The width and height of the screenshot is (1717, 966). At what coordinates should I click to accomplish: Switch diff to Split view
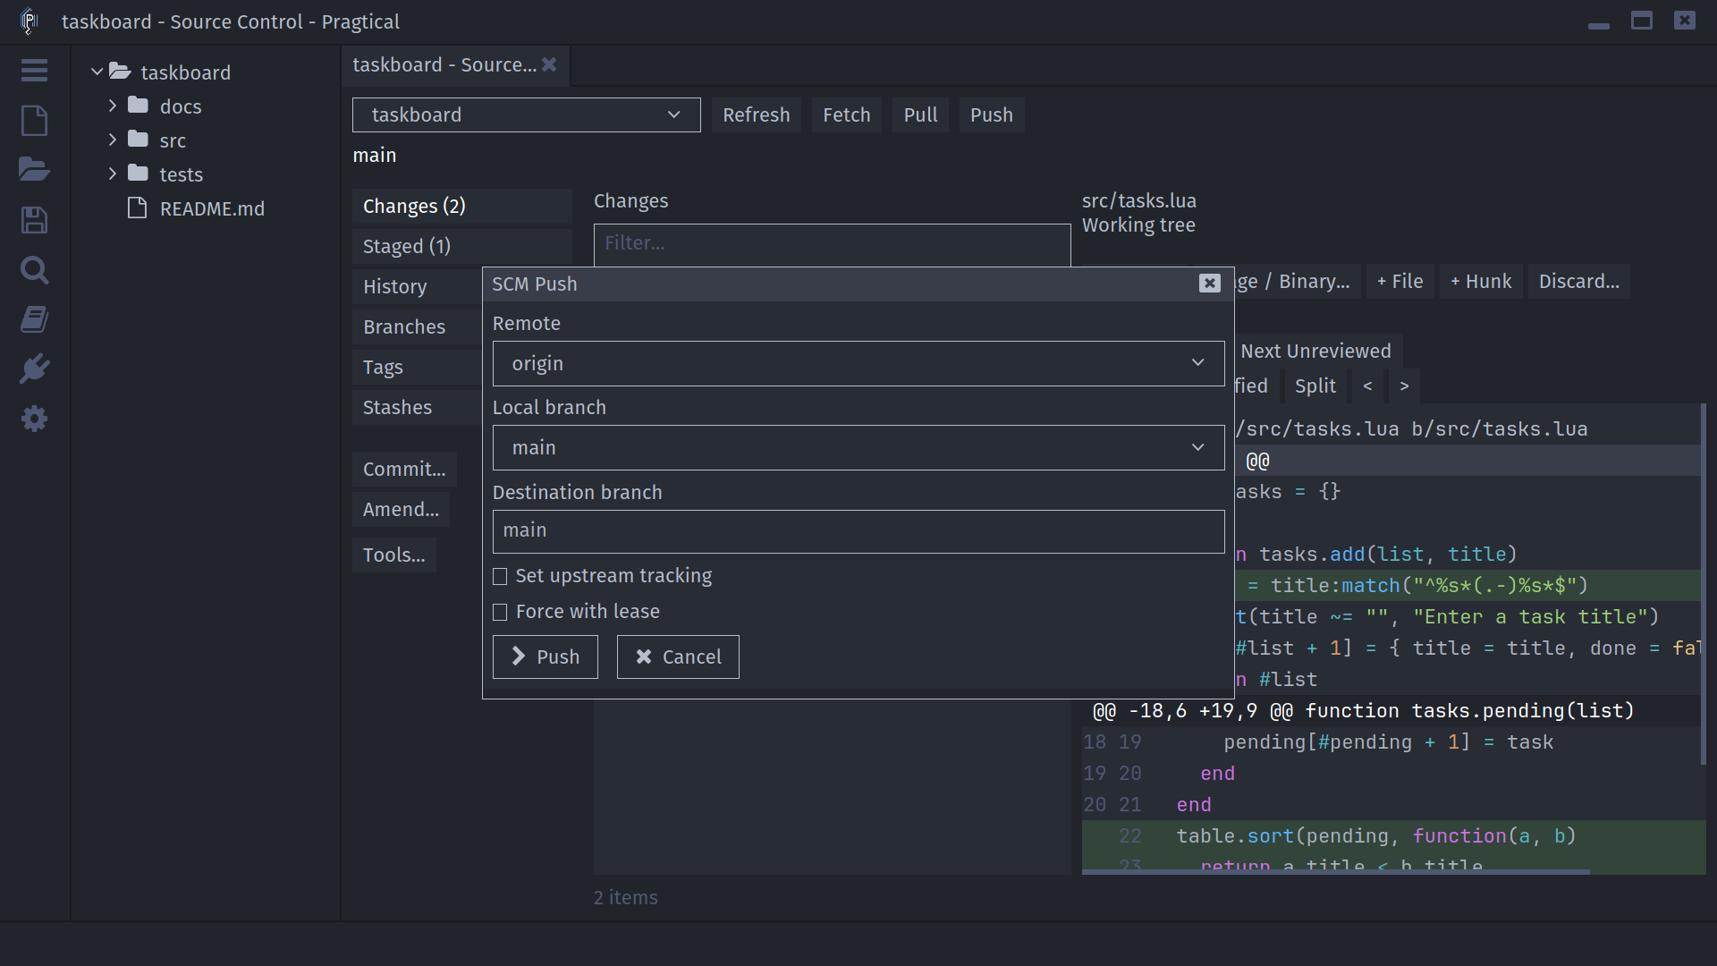1315,386
